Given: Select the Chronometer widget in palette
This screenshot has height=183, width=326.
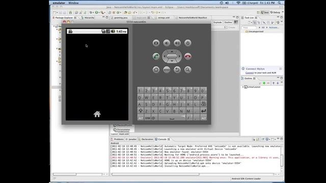Looking at the screenshot, I should [123, 130].
